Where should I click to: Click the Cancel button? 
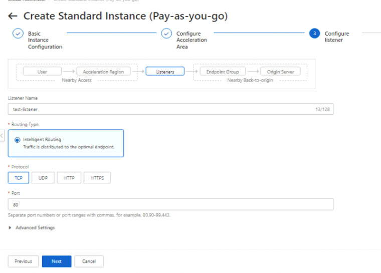89,261
